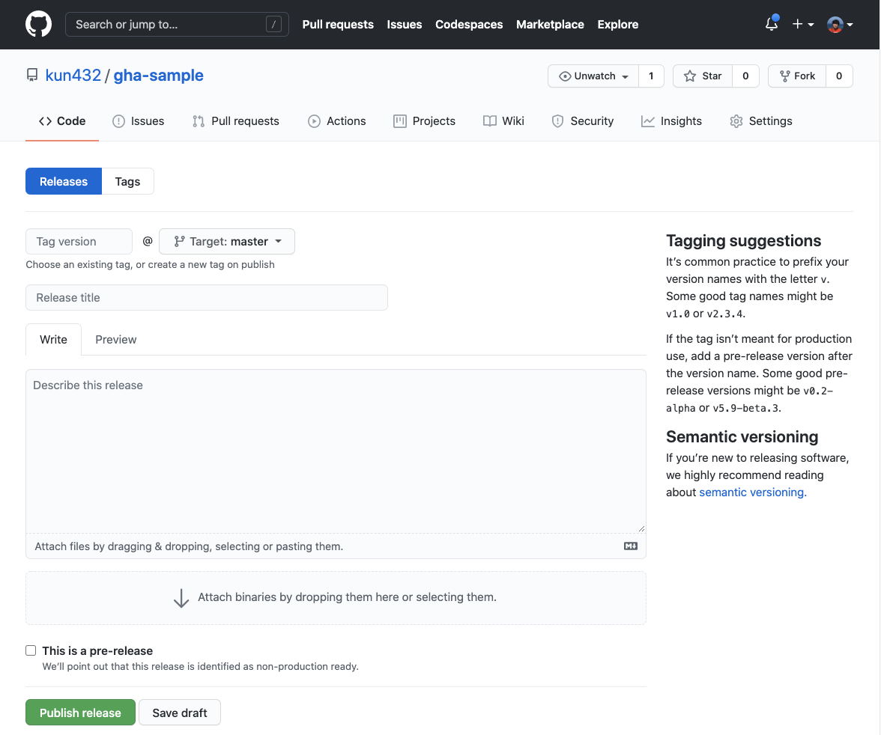The width and height of the screenshot is (881, 735).
Task: Click the Publish release button
Action: pos(80,713)
